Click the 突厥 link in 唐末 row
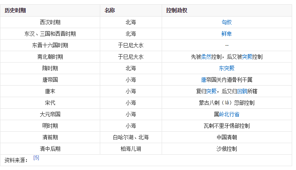296x170 pixels. 211,91
